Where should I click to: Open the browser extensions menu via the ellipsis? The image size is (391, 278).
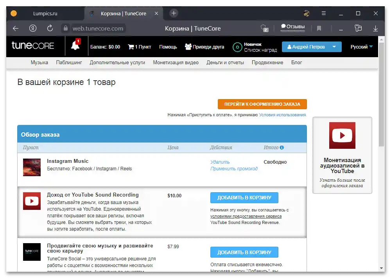click(x=341, y=28)
